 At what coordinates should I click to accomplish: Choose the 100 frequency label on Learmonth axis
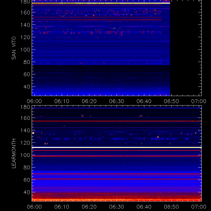point(25,155)
